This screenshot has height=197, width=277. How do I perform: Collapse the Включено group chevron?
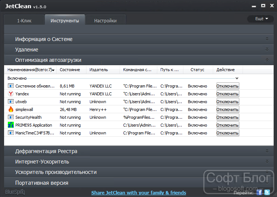[237, 78]
